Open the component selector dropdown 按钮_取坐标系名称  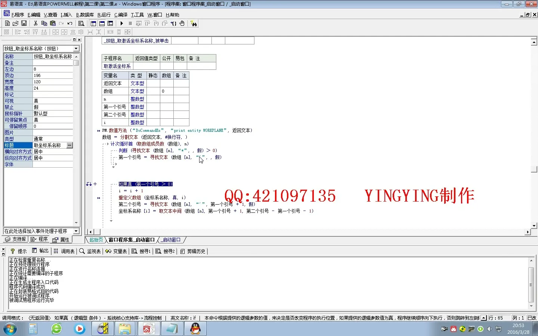pos(76,49)
